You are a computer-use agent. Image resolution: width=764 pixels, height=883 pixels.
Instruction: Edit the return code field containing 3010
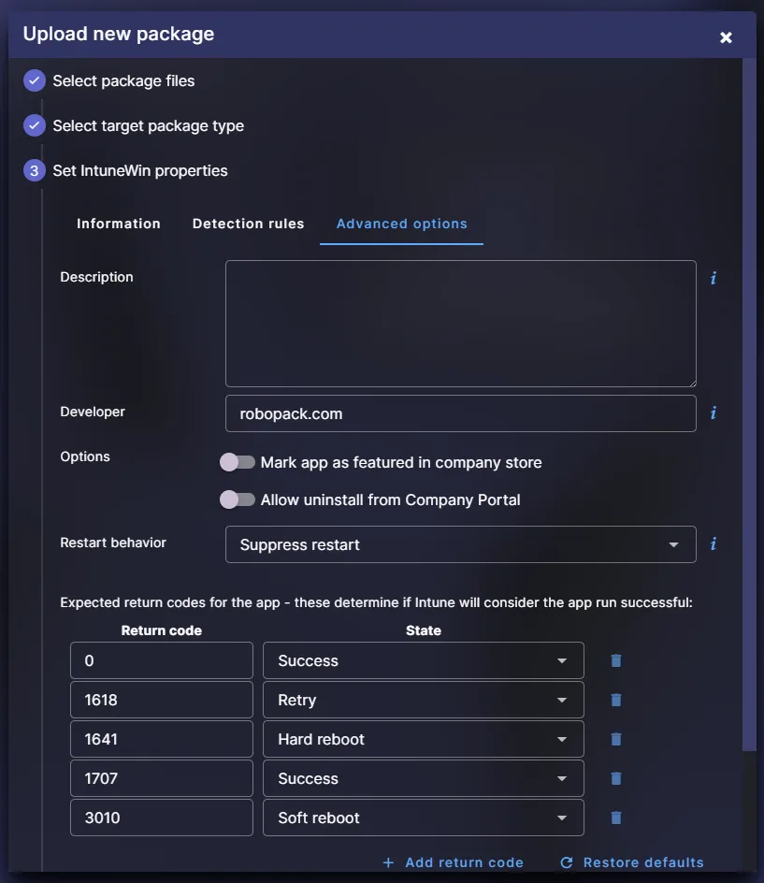tap(162, 818)
